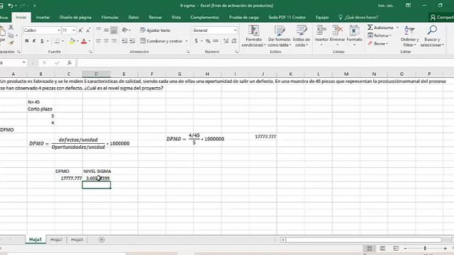Increase decimal places

[226, 41]
